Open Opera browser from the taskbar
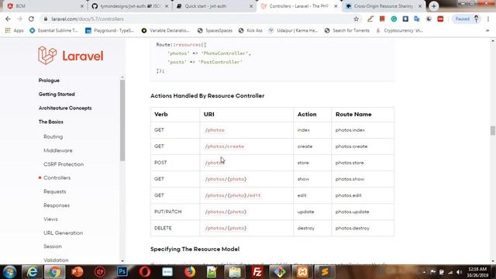Image resolution: width=496 pixels, height=279 pixels. [145, 272]
